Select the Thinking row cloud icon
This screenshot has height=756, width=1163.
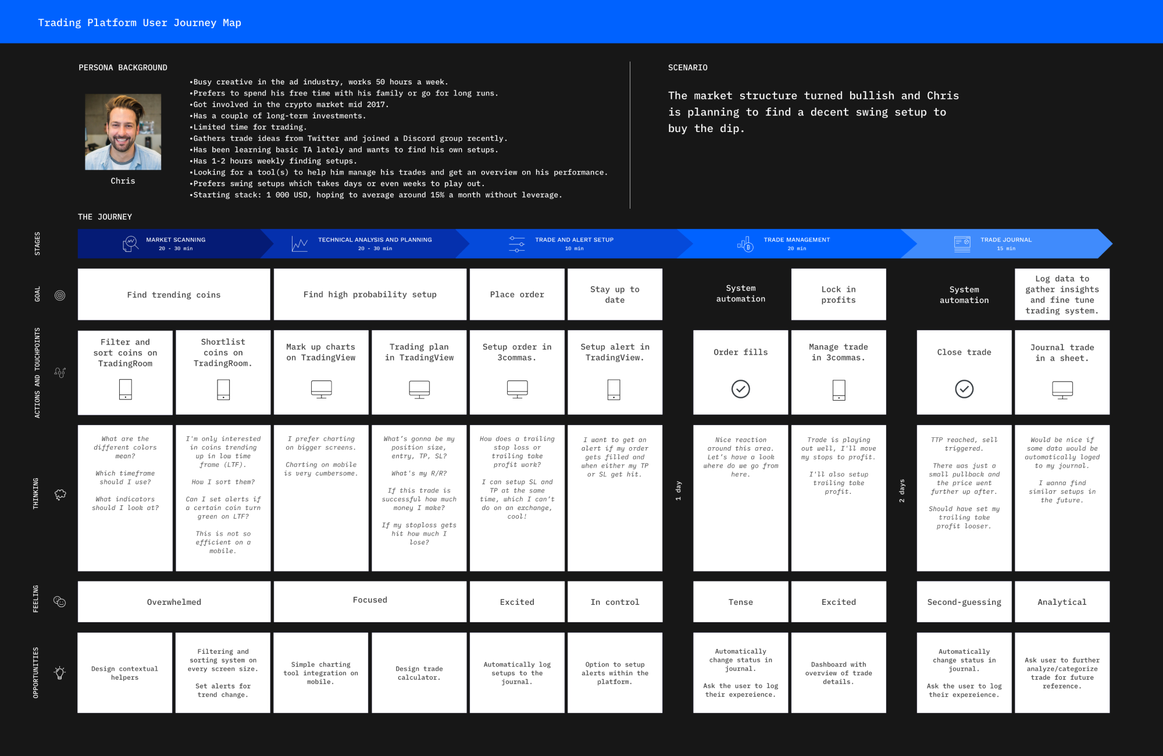point(60,491)
